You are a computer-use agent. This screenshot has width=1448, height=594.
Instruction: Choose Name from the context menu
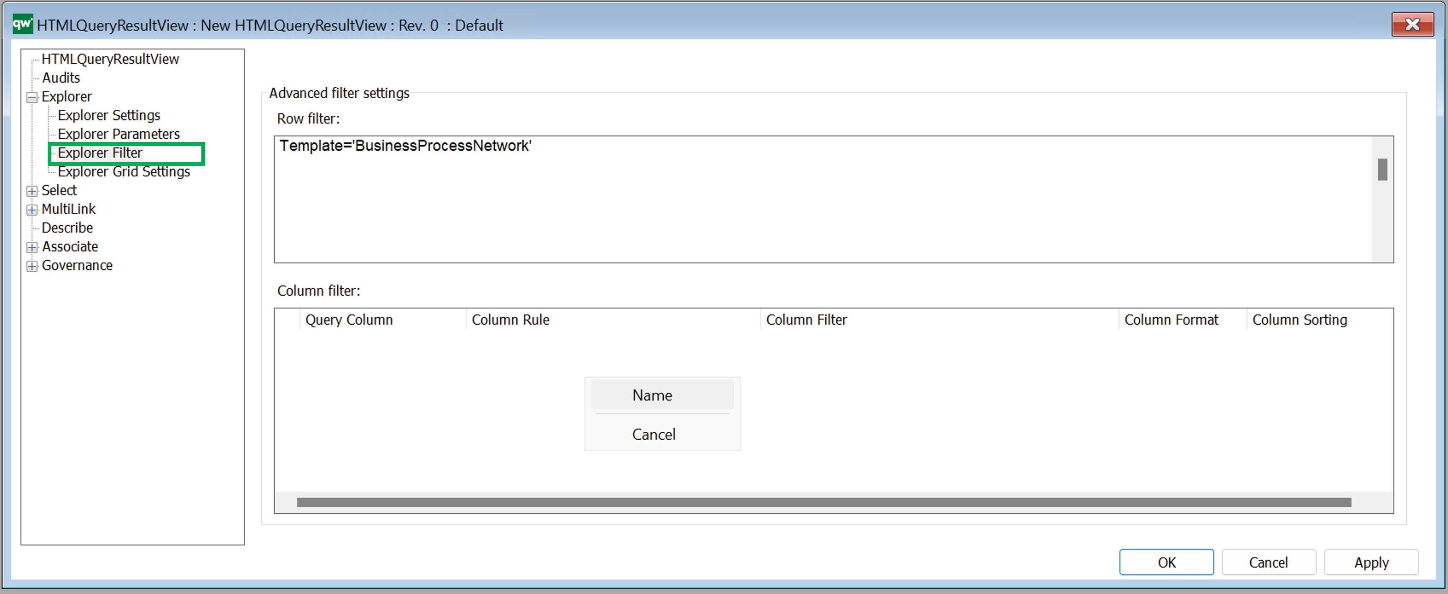point(662,395)
